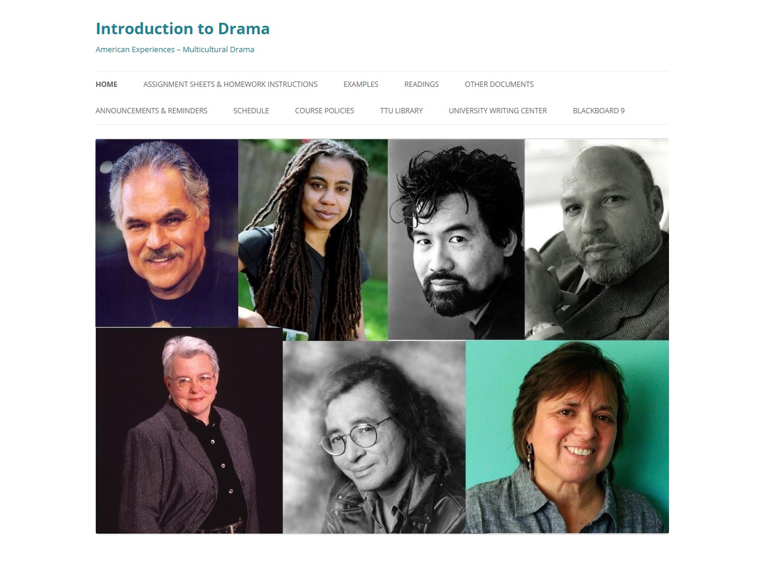765x563 pixels.
Task: Open Assignment Sheets & Homework Instructions menu
Action: (230, 85)
